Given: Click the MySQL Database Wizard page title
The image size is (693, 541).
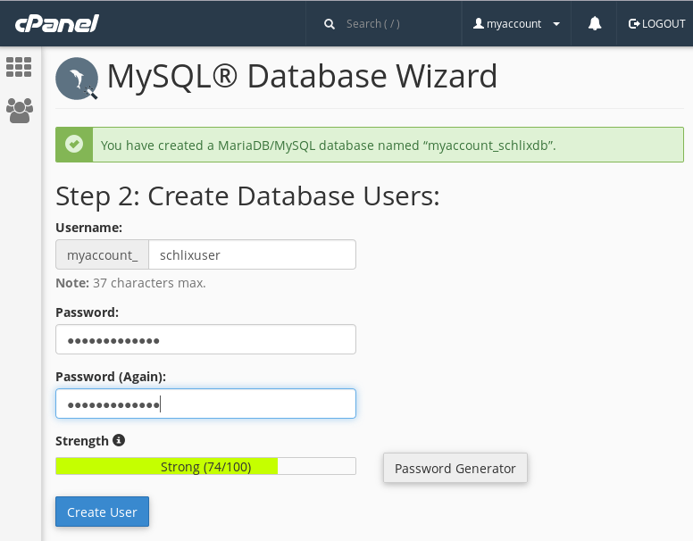Looking at the screenshot, I should [x=303, y=77].
